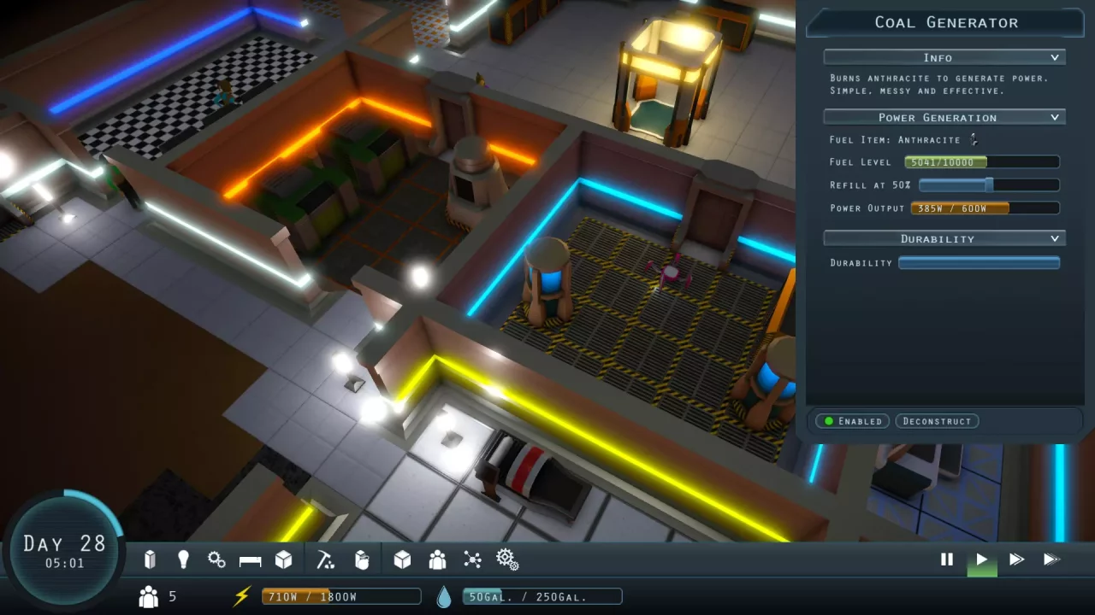Click the Day 28 clock dial

(x=64, y=550)
